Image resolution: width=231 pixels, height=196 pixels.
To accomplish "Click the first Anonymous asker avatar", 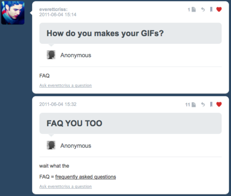I will click(51, 55).
